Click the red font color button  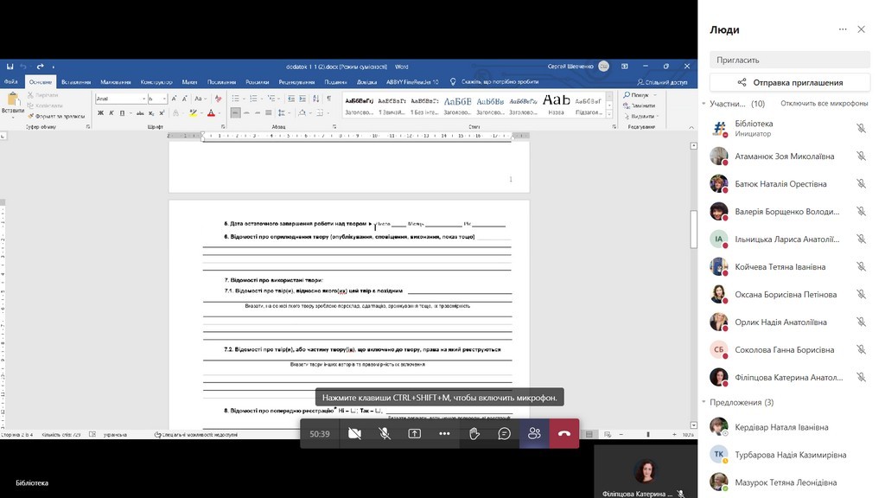(211, 113)
